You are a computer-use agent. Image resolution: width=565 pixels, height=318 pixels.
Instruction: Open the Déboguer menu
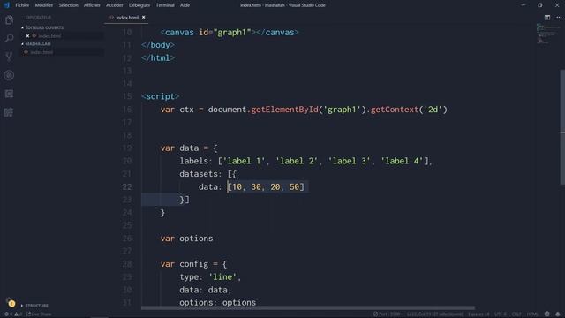(x=139, y=5)
